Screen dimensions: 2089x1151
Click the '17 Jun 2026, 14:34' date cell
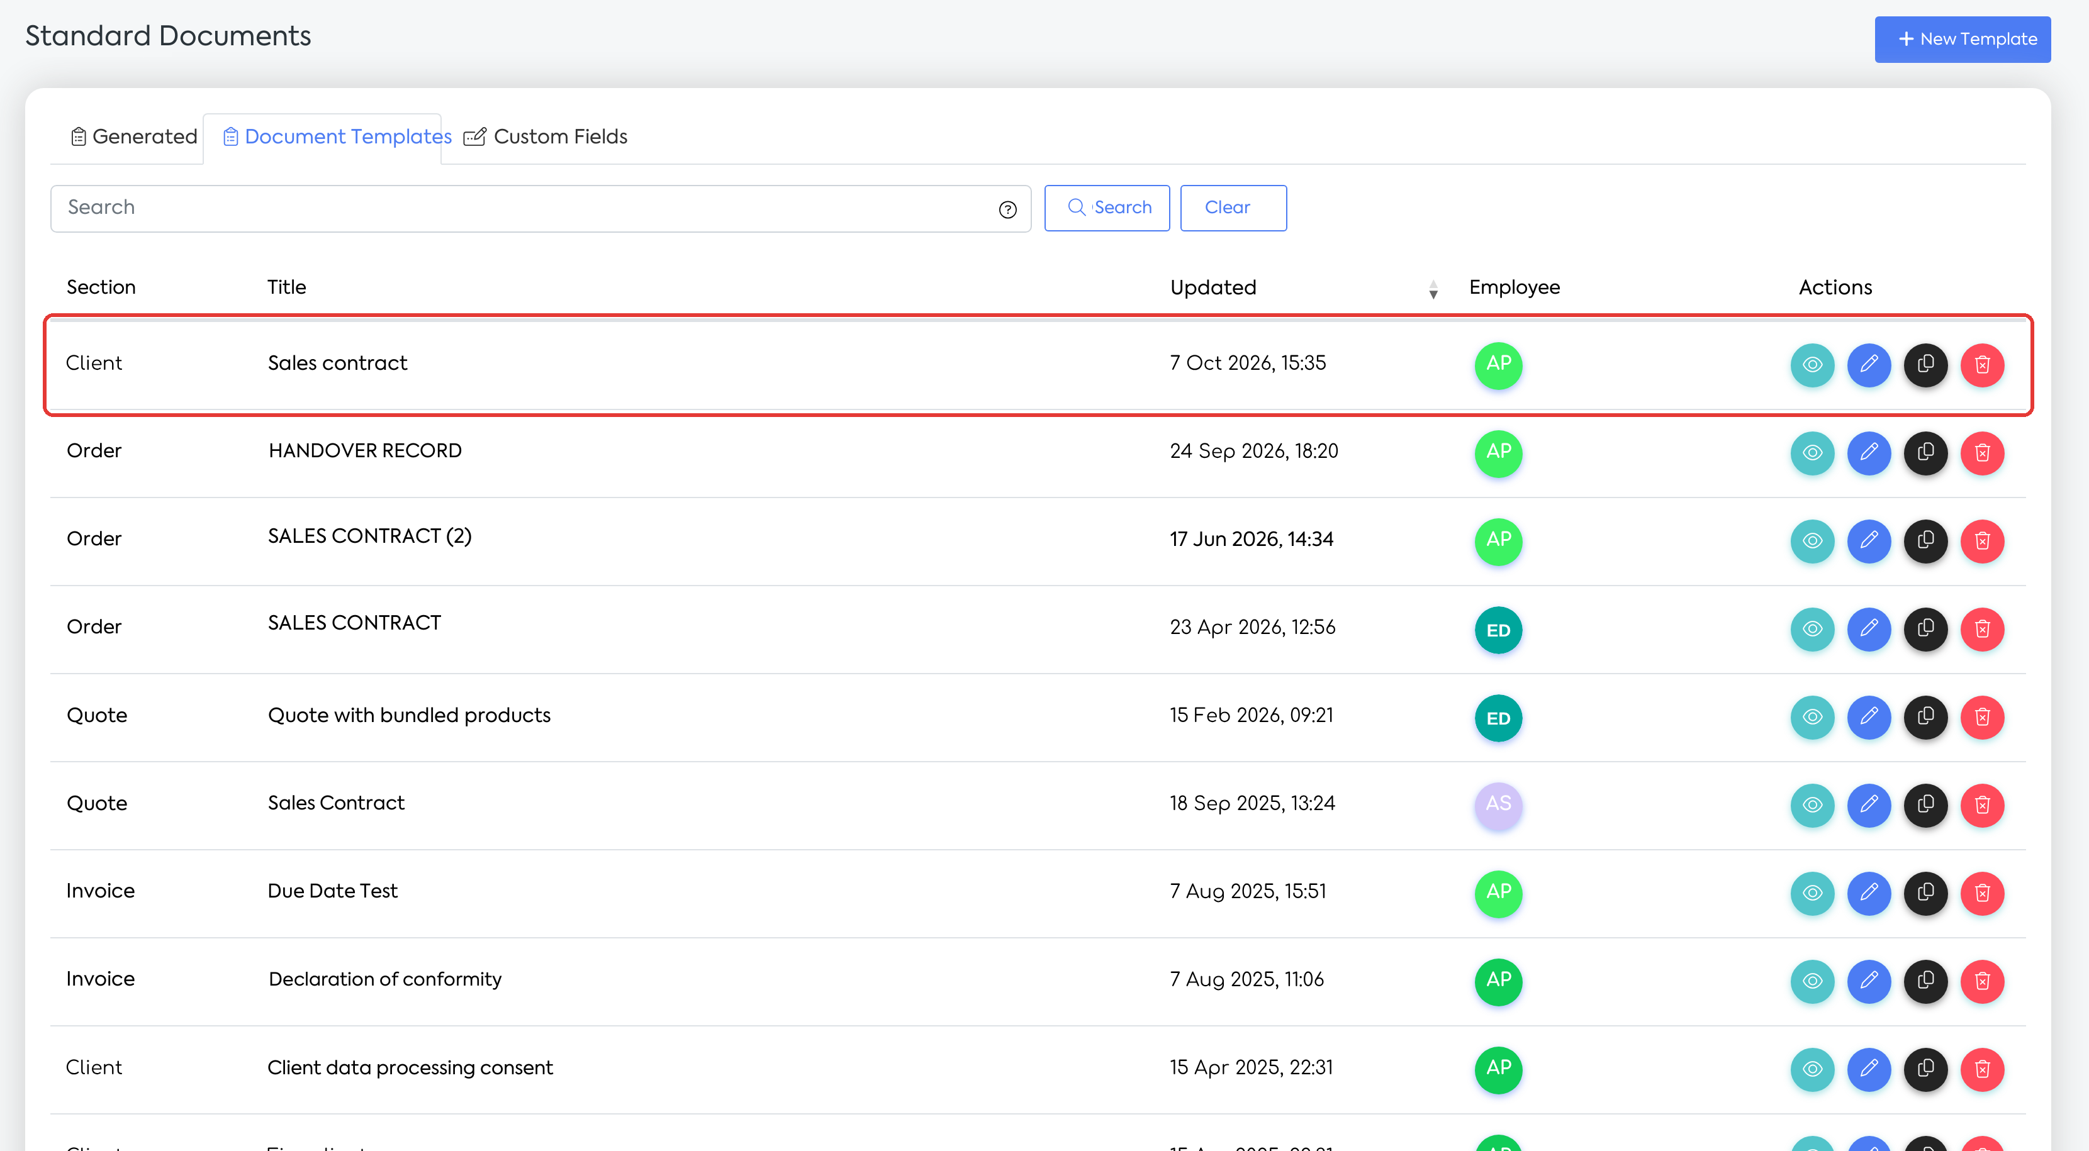(1252, 539)
